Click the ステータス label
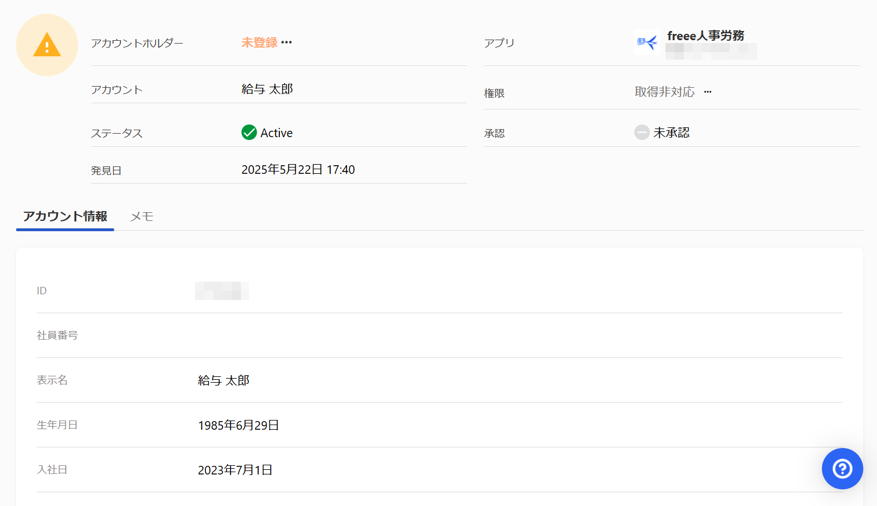Image resolution: width=877 pixels, height=506 pixels. (116, 133)
